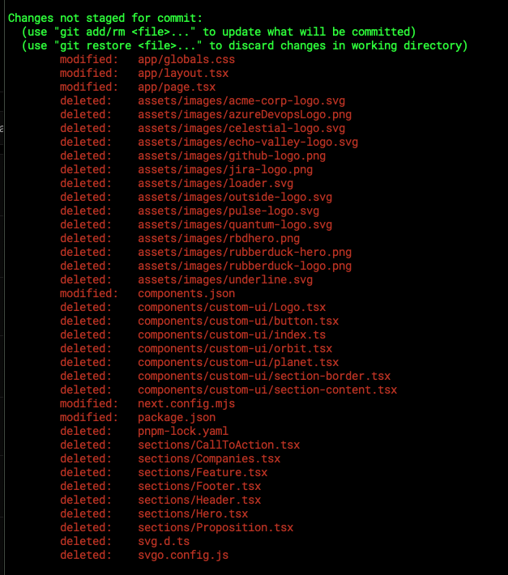Image resolution: width=508 pixels, height=575 pixels.
Task: Click the rubberduck-hero.png file path
Action: [x=245, y=253]
